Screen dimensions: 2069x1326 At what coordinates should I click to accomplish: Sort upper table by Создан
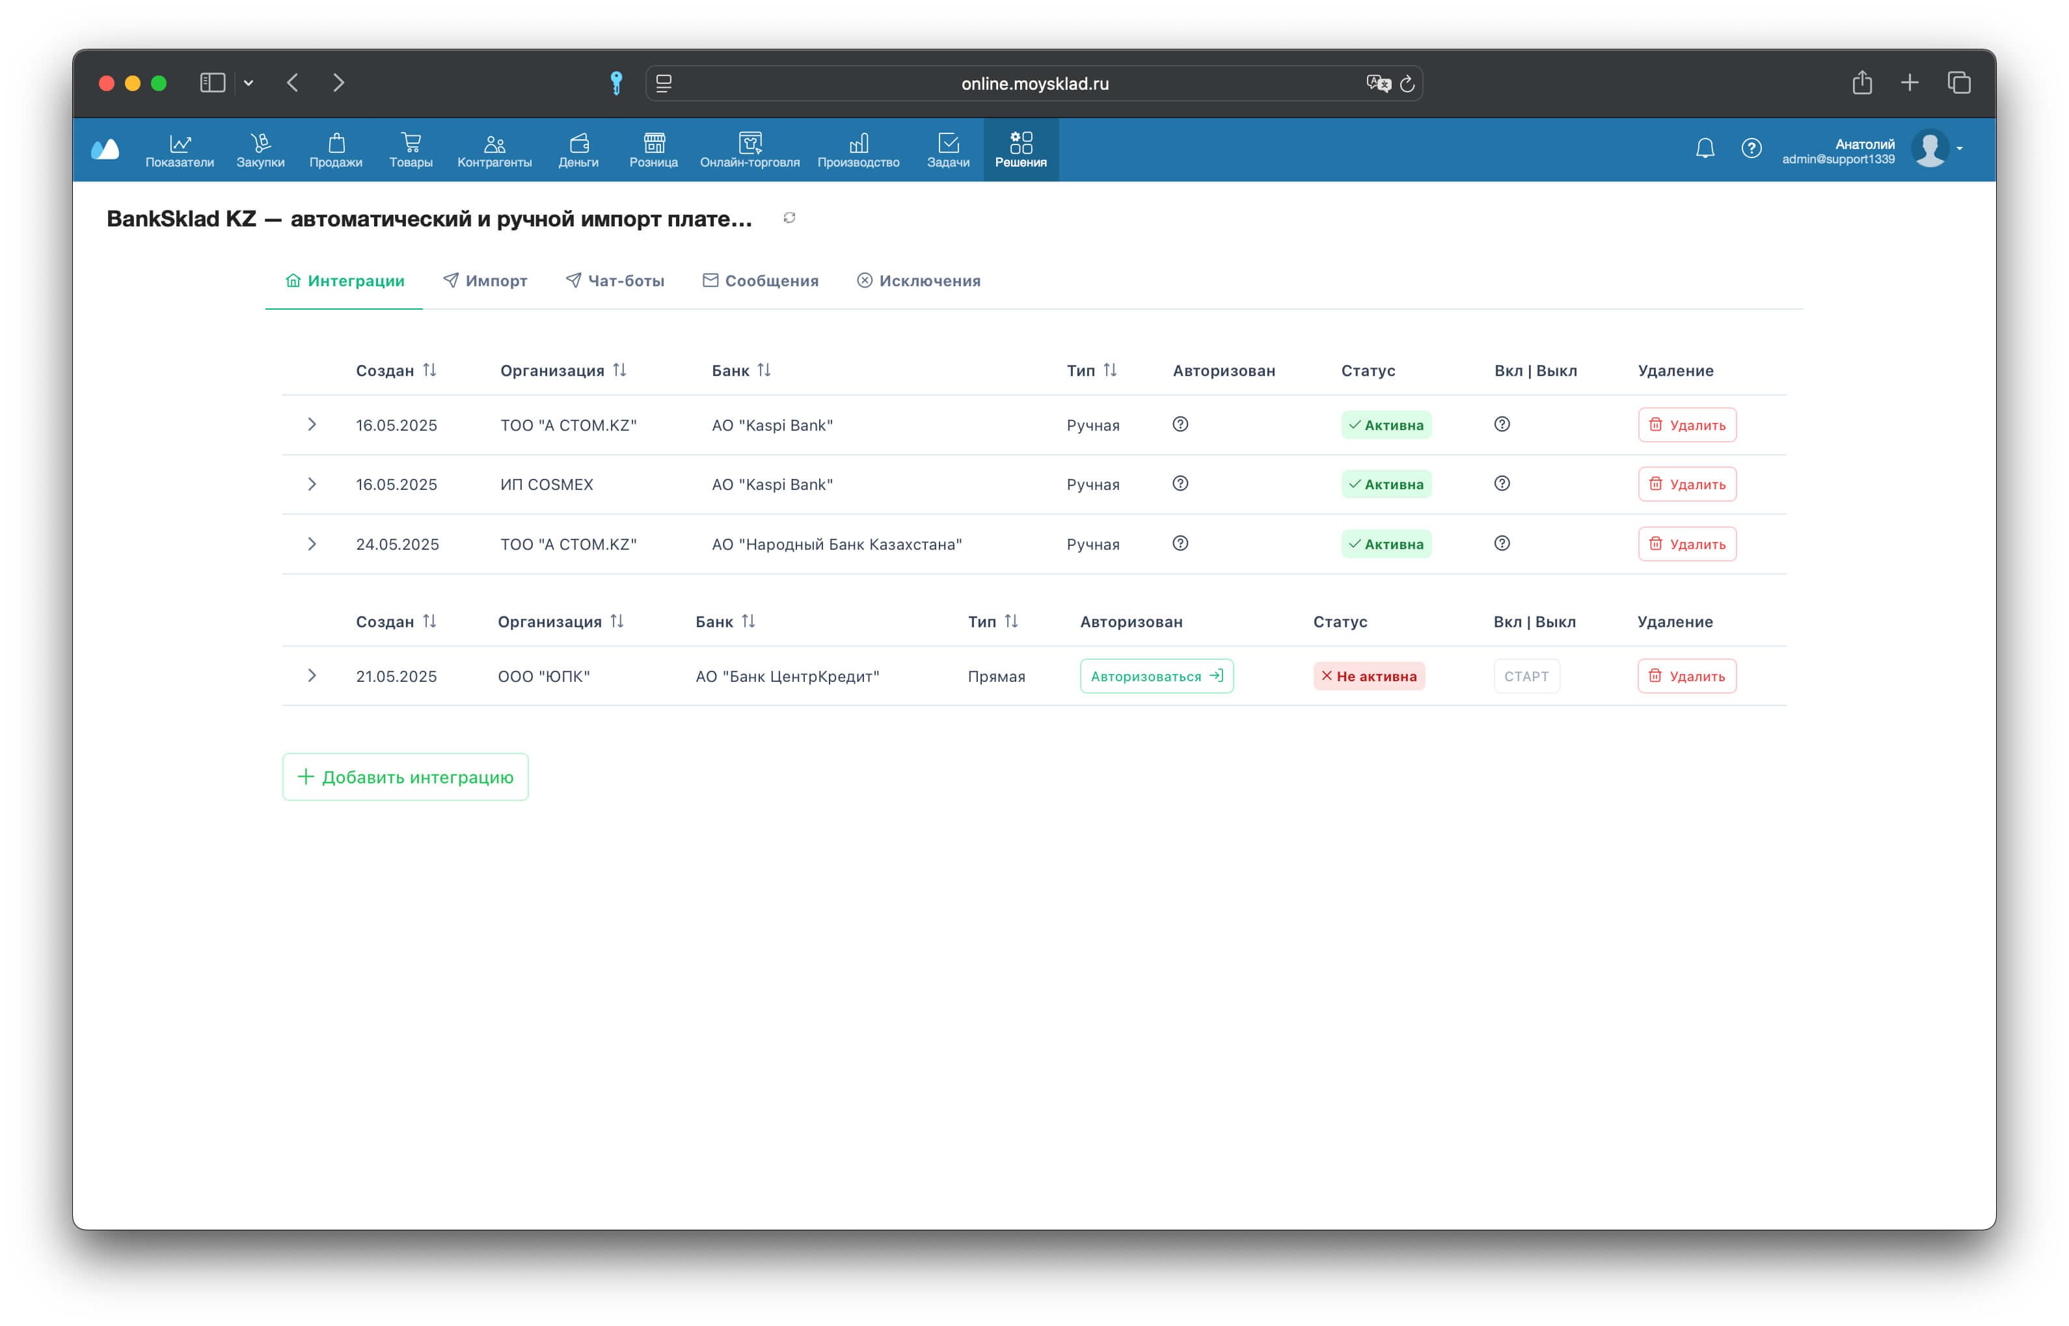(429, 370)
